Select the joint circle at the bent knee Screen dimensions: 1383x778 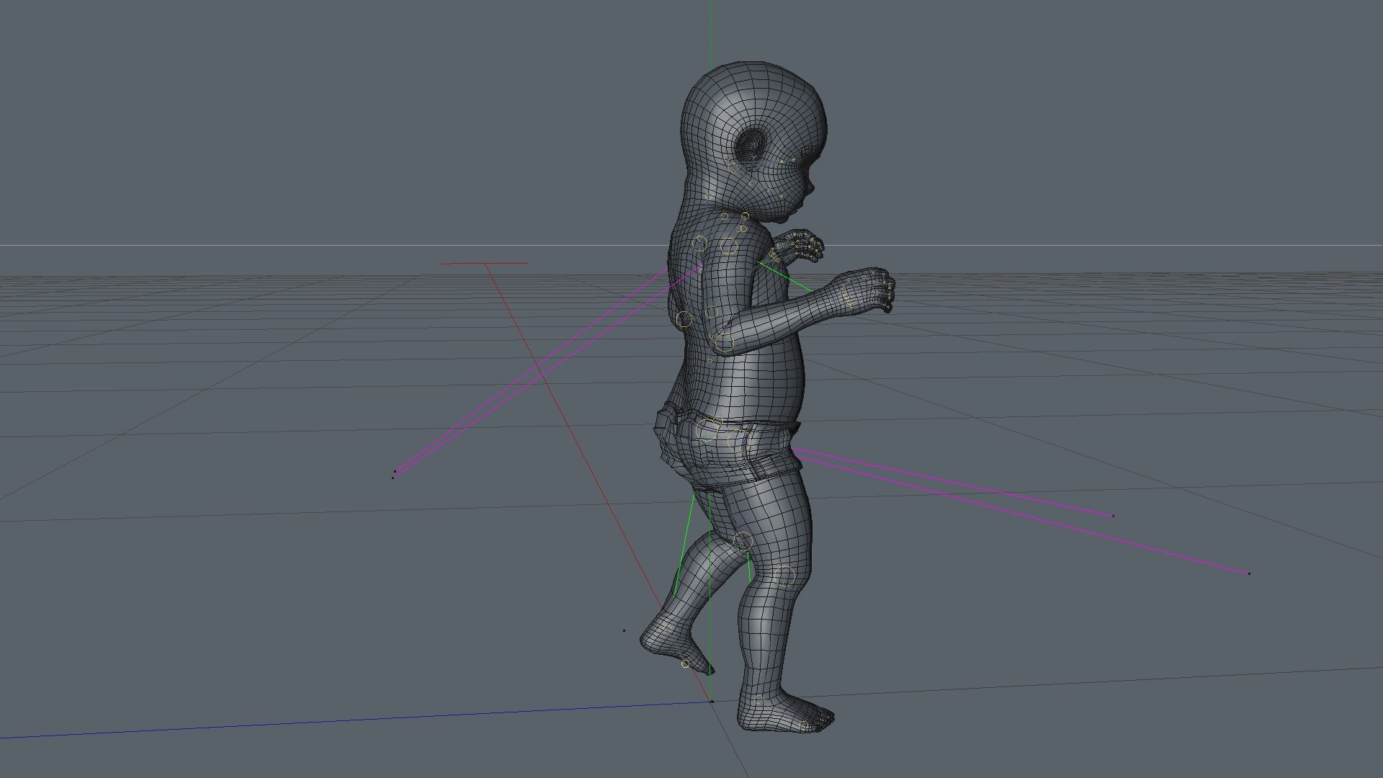click(x=742, y=541)
